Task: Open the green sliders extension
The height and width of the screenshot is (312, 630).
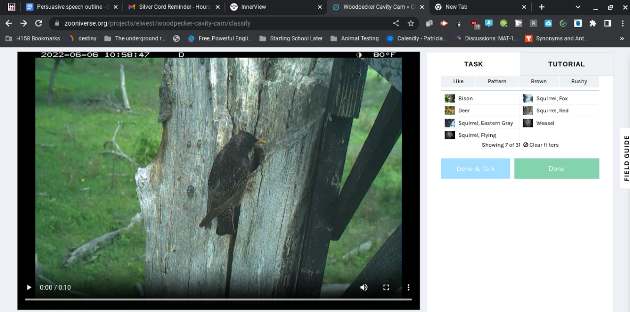Action: point(504,23)
